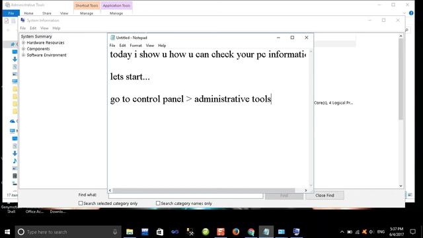
Task: Open the Microsoft Store taskbar icon
Action: [x=160, y=232]
